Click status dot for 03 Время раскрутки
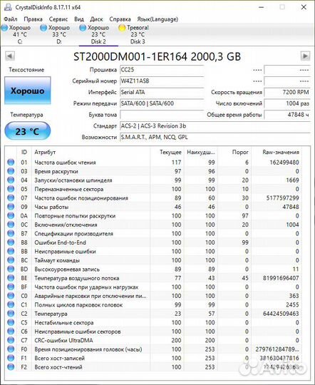 [x=11, y=171]
